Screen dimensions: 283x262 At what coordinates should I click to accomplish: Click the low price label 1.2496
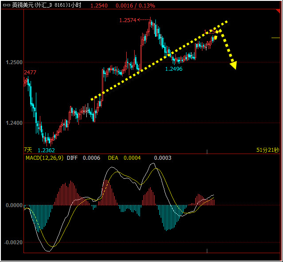(174, 69)
